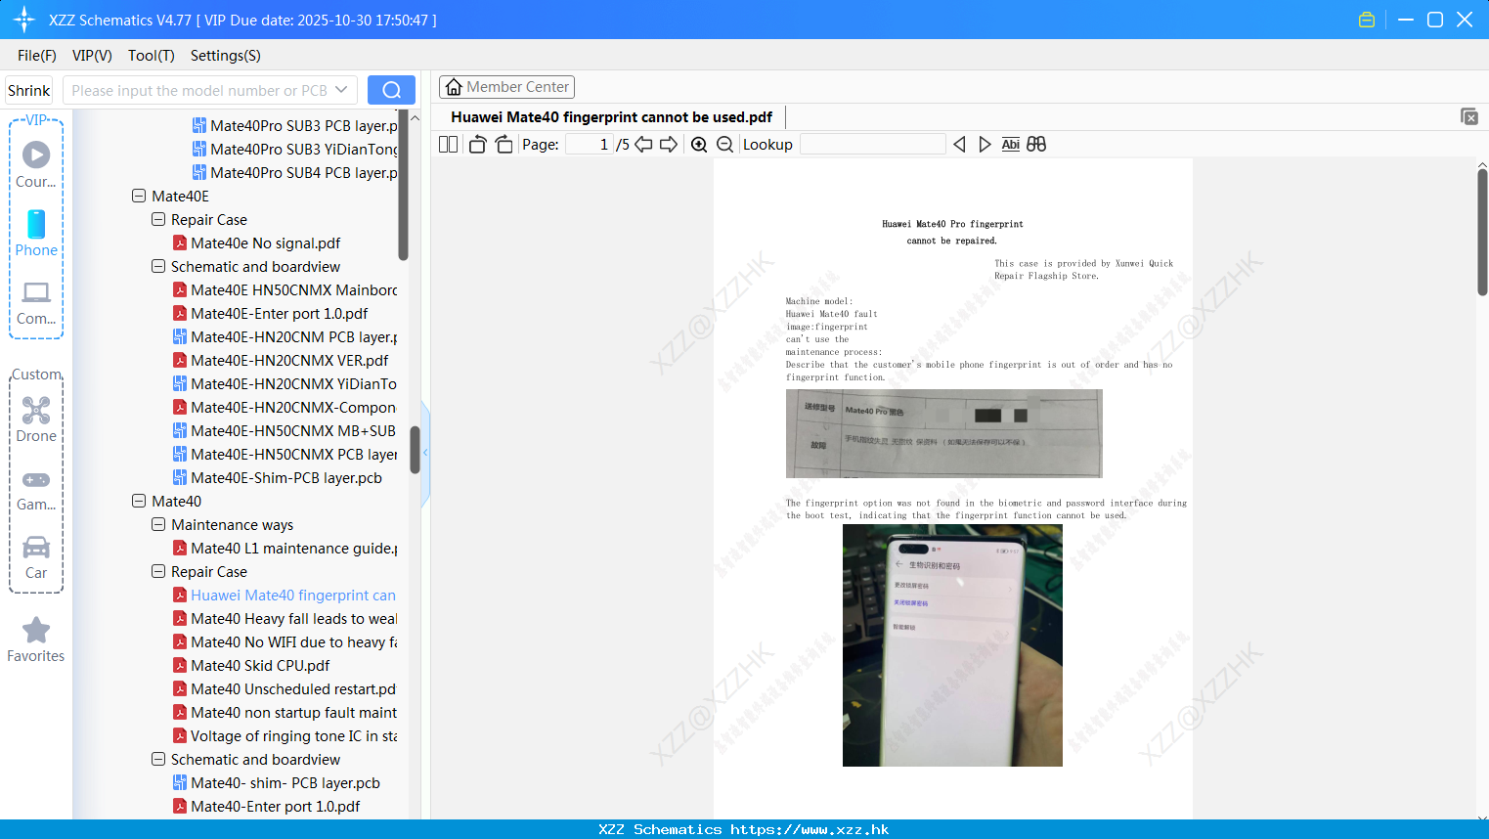
Task: Rotate page counterclockwise icon
Action: (477, 144)
